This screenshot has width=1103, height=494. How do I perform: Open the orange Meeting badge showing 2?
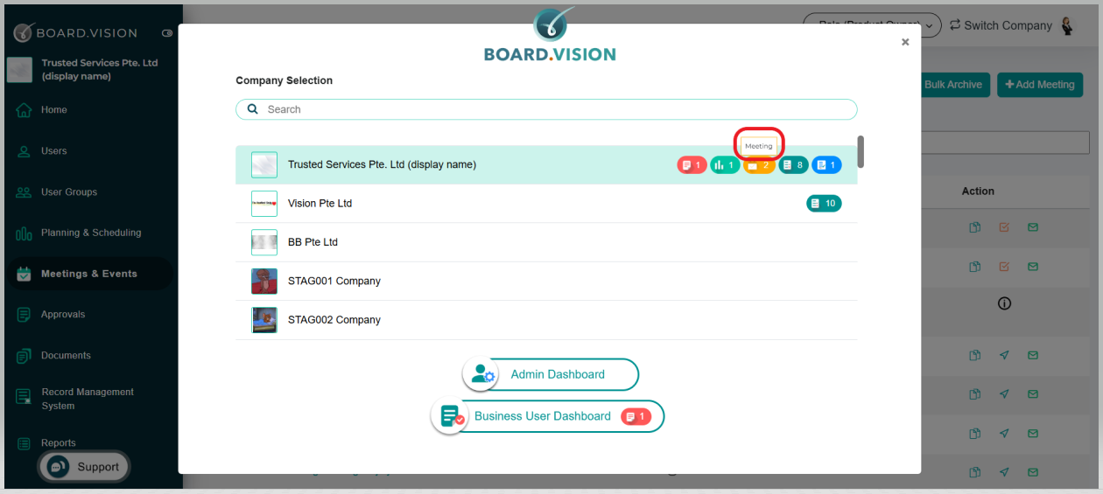759,165
